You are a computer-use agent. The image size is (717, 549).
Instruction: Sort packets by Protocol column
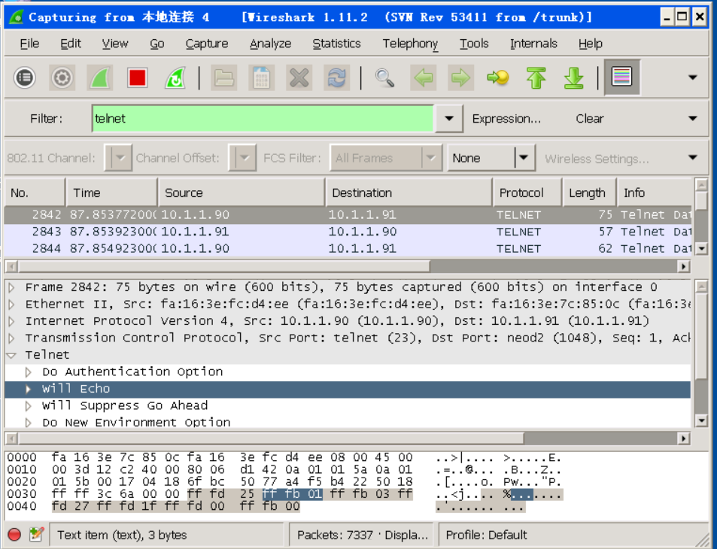[527, 193]
